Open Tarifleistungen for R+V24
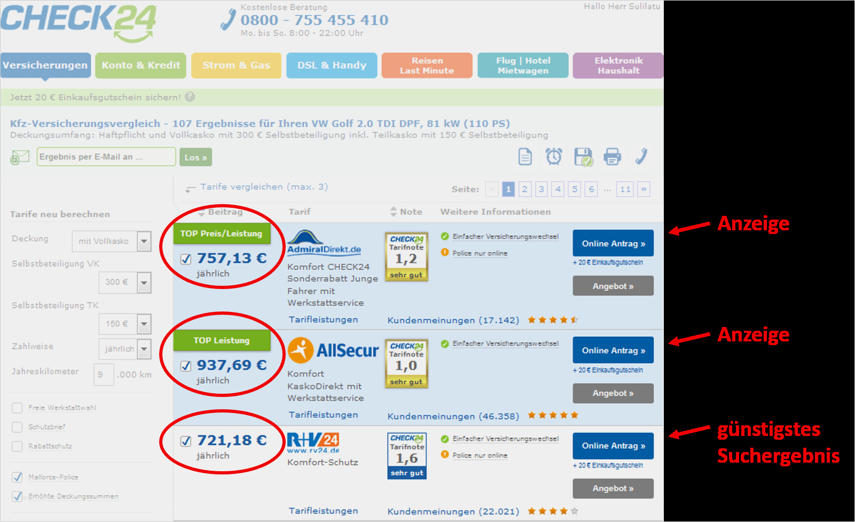Image resolution: width=855 pixels, height=522 pixels. [x=324, y=511]
